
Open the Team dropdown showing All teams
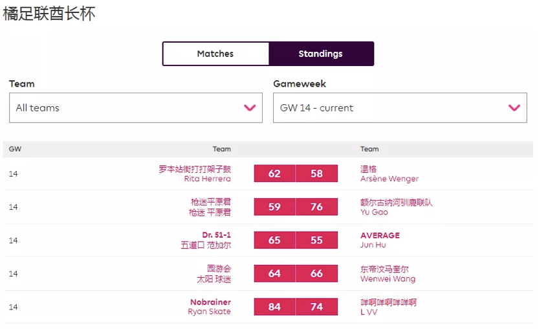click(135, 108)
